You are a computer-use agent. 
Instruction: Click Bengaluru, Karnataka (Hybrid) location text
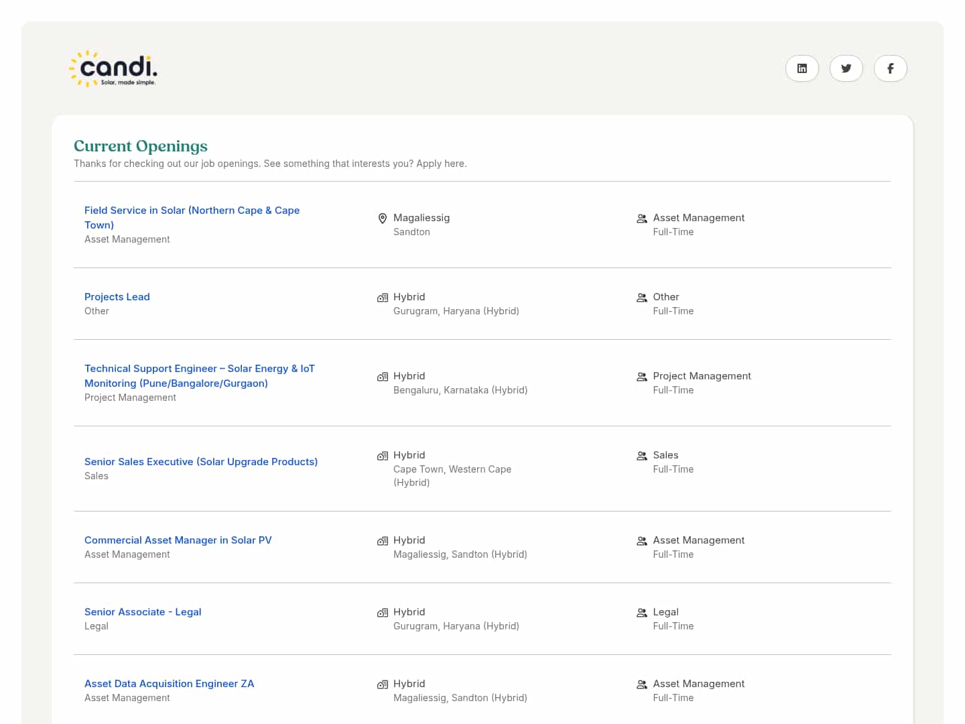point(460,390)
